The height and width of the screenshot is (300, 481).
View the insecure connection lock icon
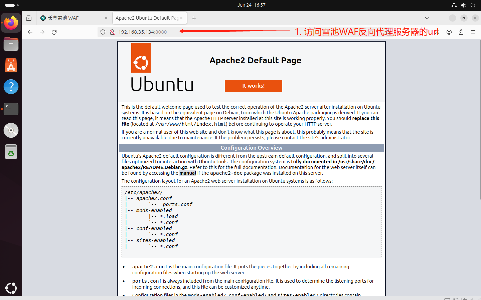[x=112, y=32]
